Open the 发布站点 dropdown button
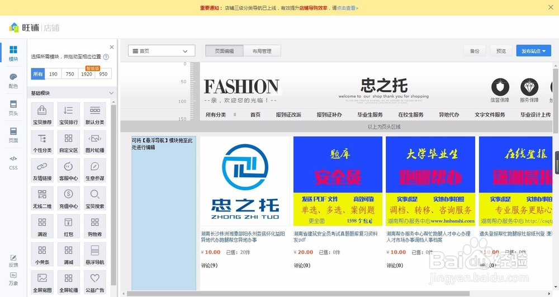The height and width of the screenshot is (297, 559). click(x=533, y=51)
